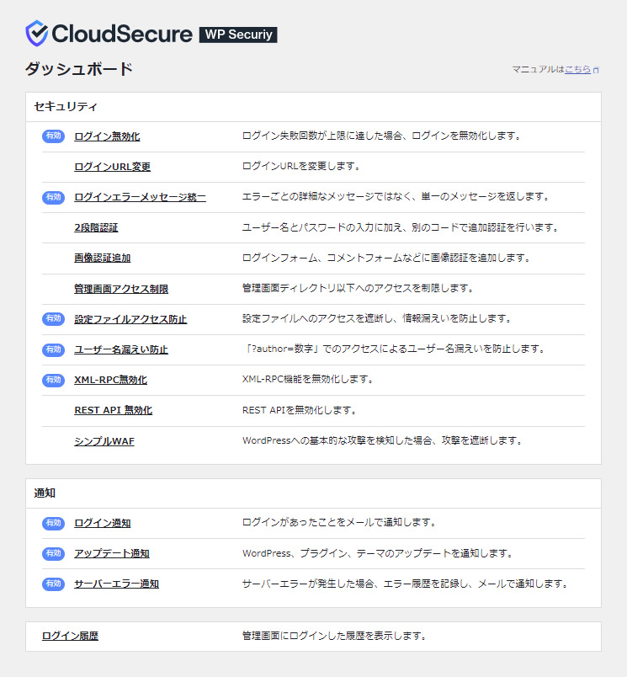Click description text 'ログインURLを変更します。'
Viewport: 627px width, 677px height.
[x=301, y=166]
